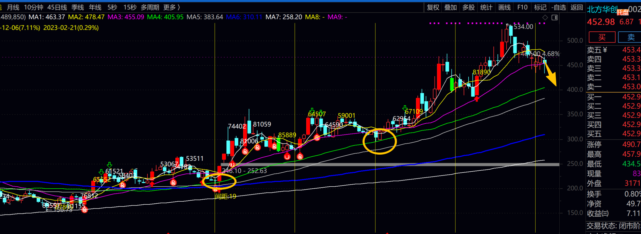The height and width of the screenshot is (234, 641).
Task: Click the red diamond marker below 81890 candle
Action: [x=477, y=99]
